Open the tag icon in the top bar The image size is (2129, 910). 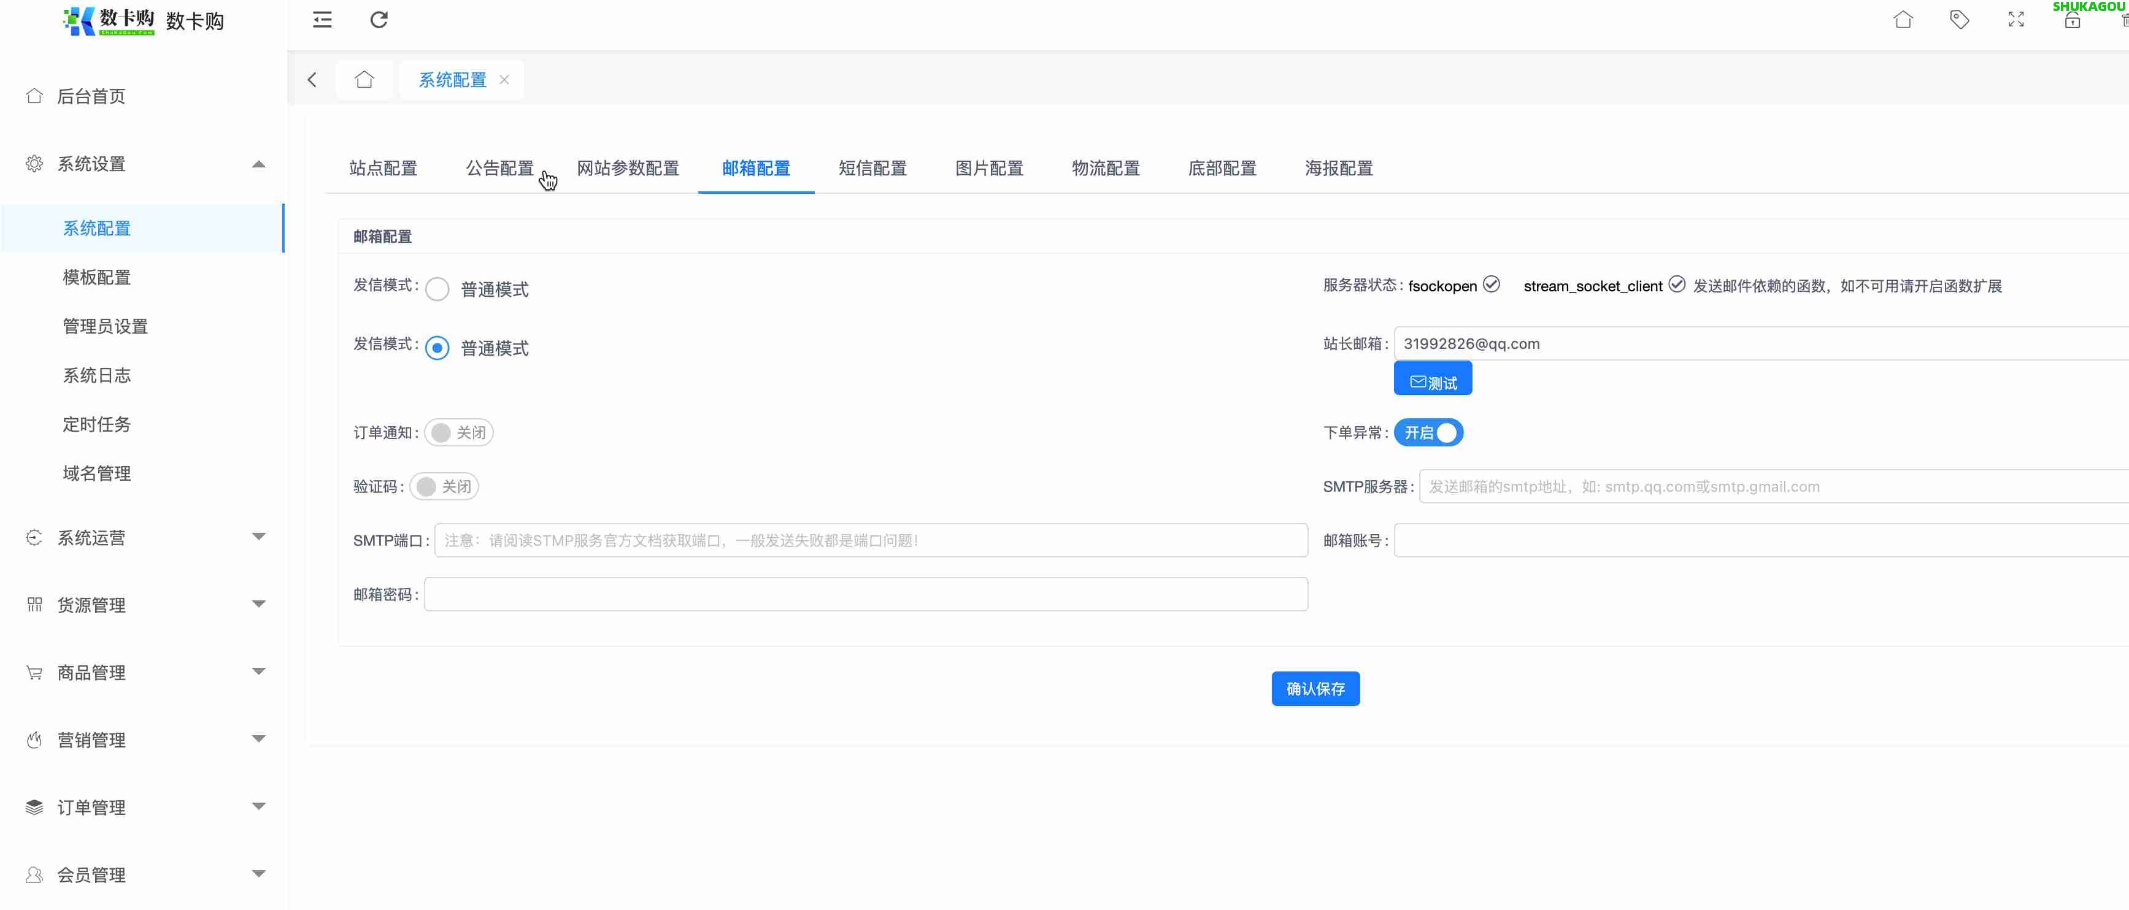click(1960, 19)
